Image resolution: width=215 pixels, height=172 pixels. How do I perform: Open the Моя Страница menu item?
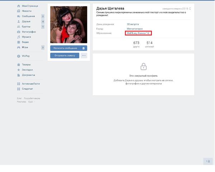tap(30, 6)
